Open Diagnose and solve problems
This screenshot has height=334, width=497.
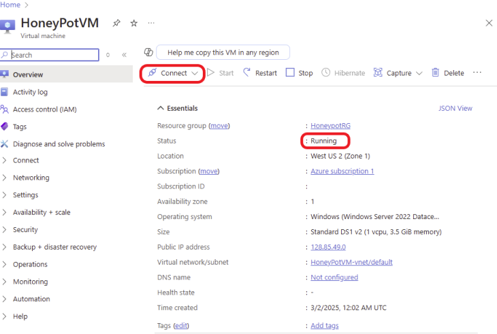[x=59, y=144]
